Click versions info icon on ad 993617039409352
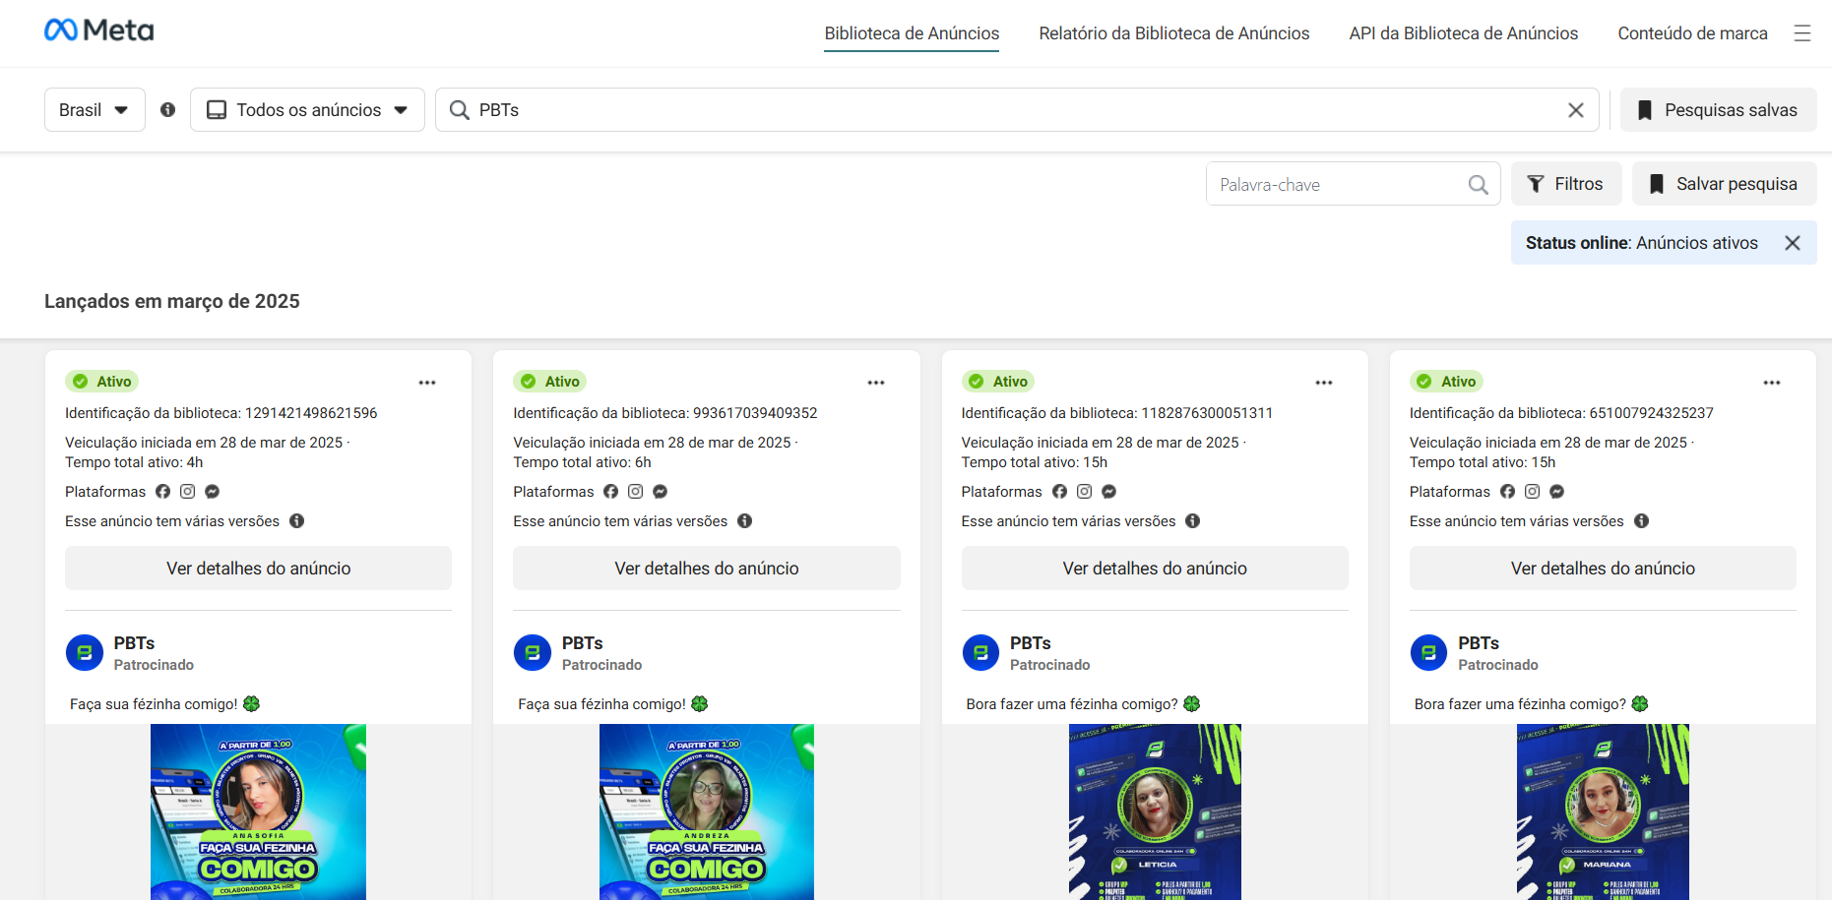 pos(744,521)
